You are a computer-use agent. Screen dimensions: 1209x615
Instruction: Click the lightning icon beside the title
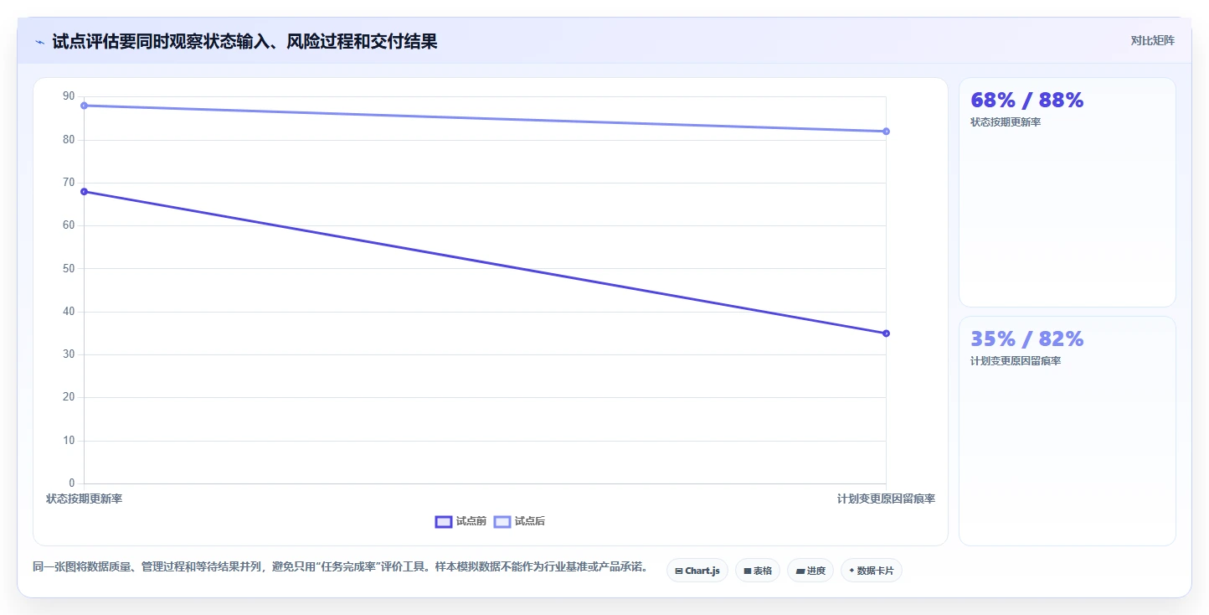click(x=39, y=41)
